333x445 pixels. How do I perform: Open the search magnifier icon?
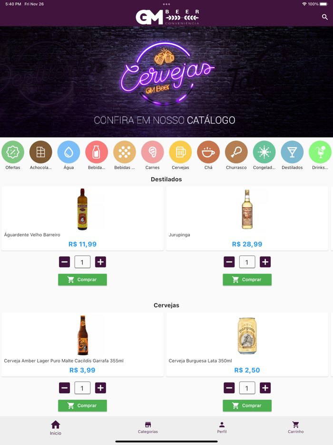(x=325, y=17)
